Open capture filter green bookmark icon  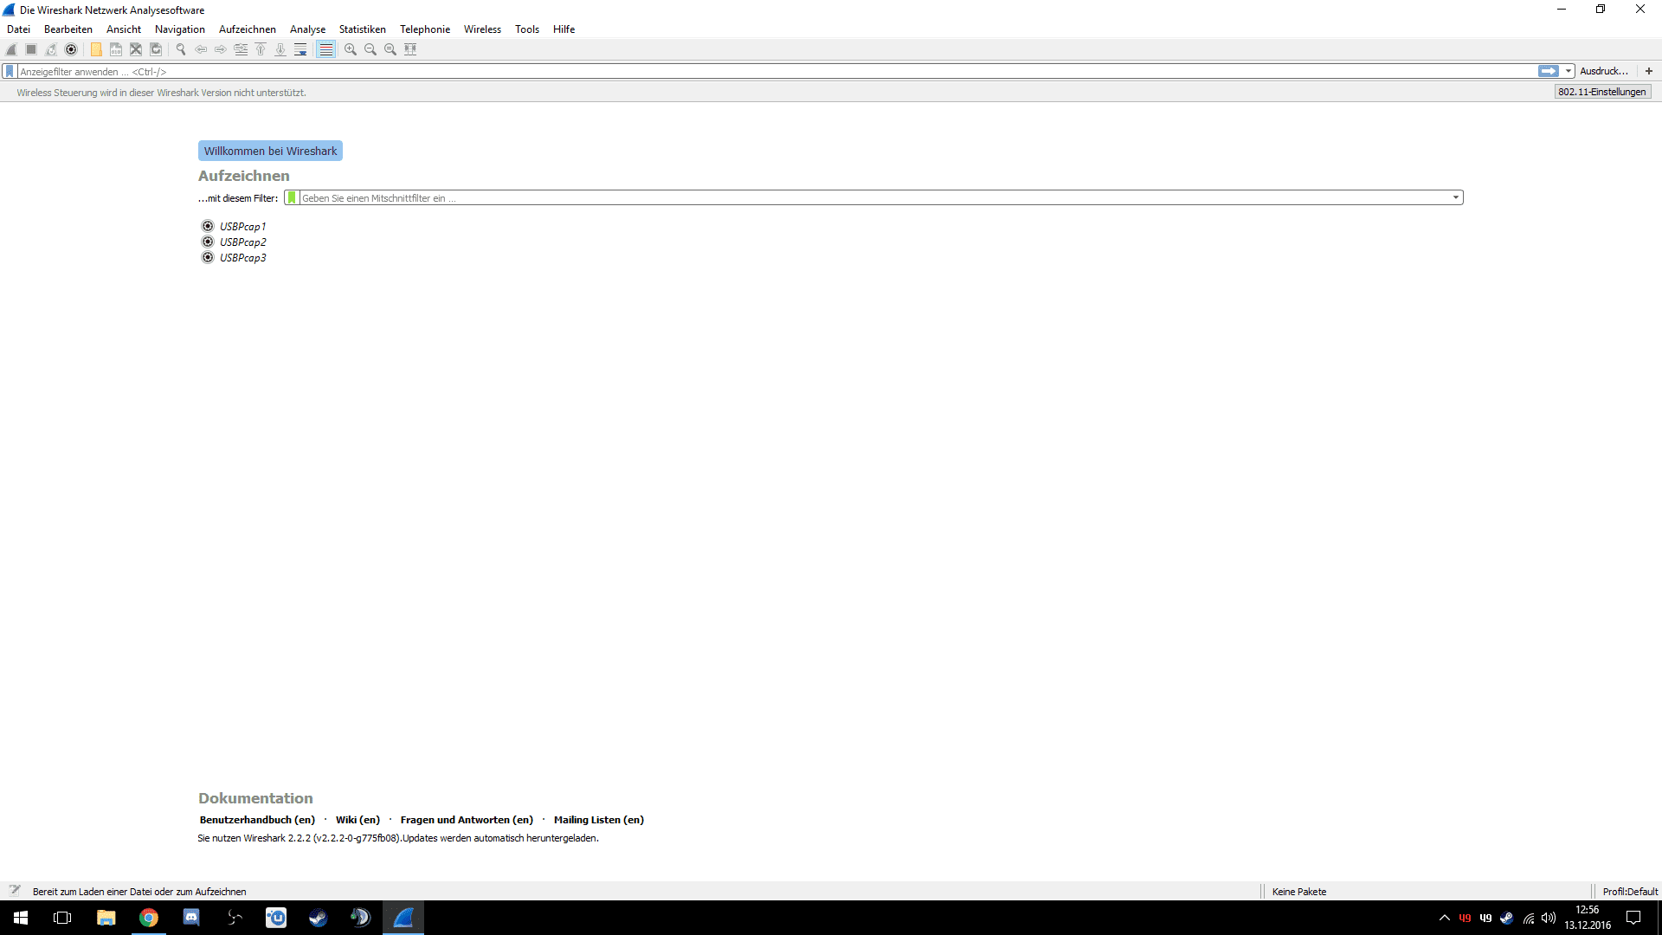coord(292,198)
